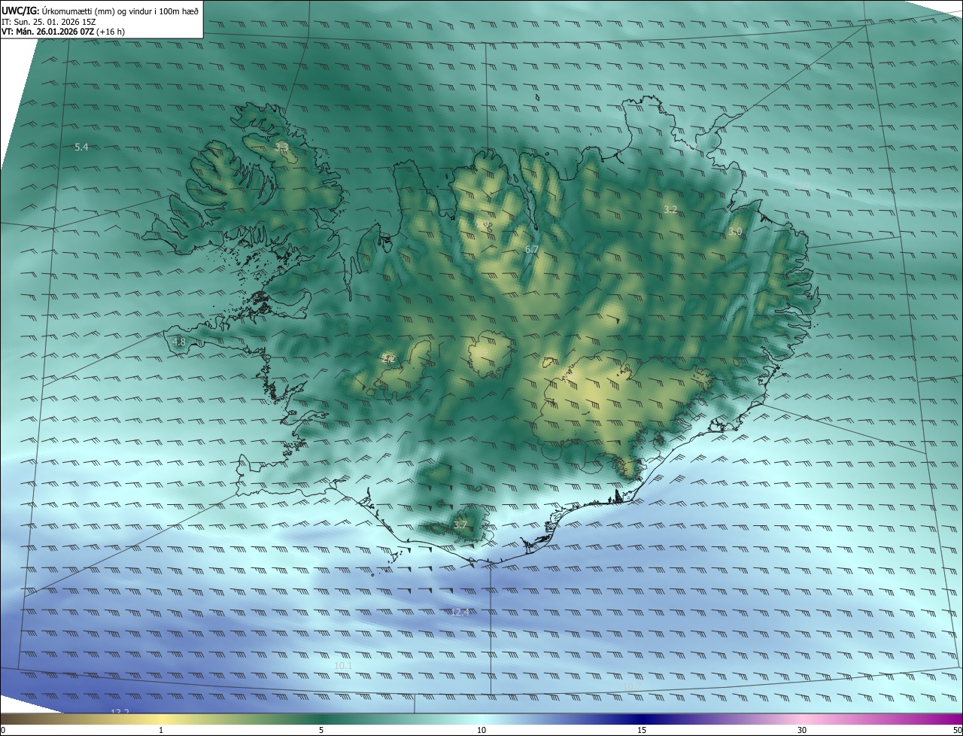Screen dimensions: 963x736
Task: Click the 4.8 value label off the west coast
Action: 179,342
